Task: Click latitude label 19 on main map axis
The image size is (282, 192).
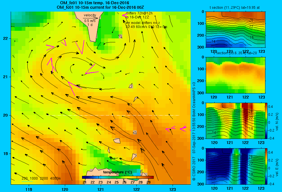Action: tap(5, 154)
